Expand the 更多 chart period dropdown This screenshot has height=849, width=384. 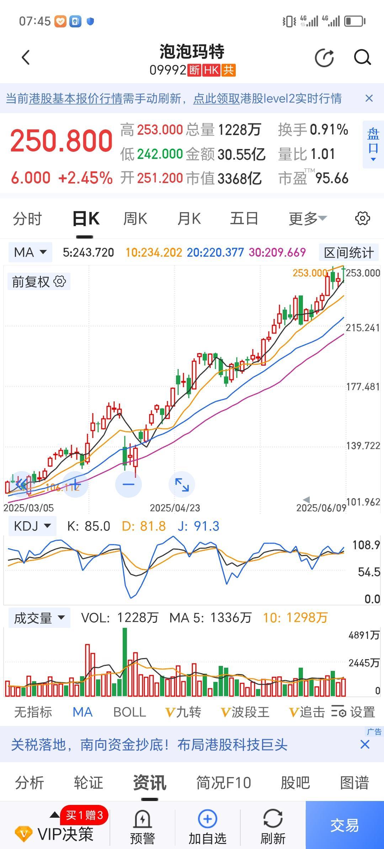(x=308, y=218)
